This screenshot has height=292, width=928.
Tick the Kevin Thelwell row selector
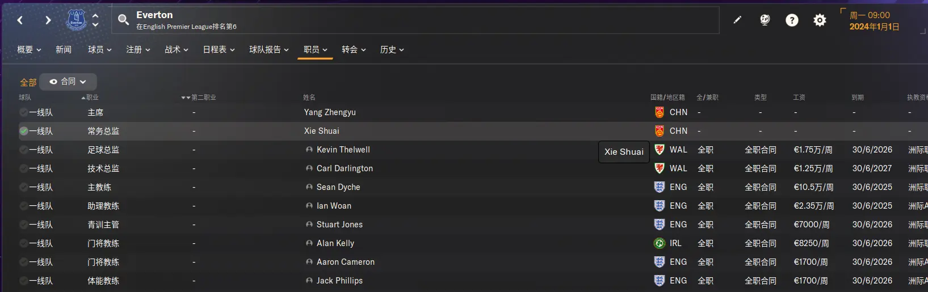(x=23, y=150)
